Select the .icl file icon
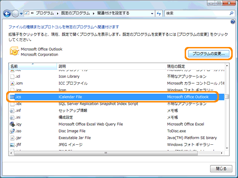This screenshot has width=238, height=178. click(12, 76)
